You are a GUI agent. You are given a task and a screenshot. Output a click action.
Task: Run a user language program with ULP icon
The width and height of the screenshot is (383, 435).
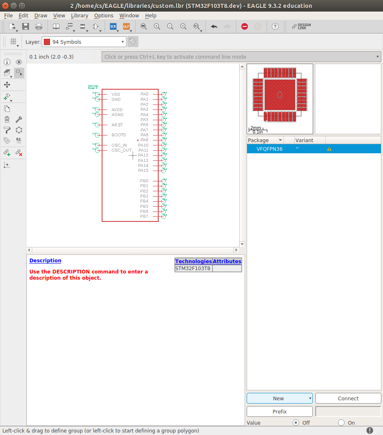pos(126,26)
